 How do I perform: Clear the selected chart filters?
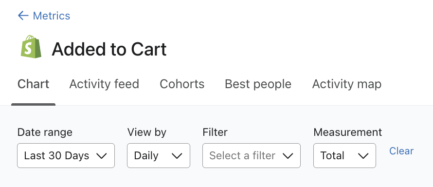pyautogui.click(x=401, y=151)
